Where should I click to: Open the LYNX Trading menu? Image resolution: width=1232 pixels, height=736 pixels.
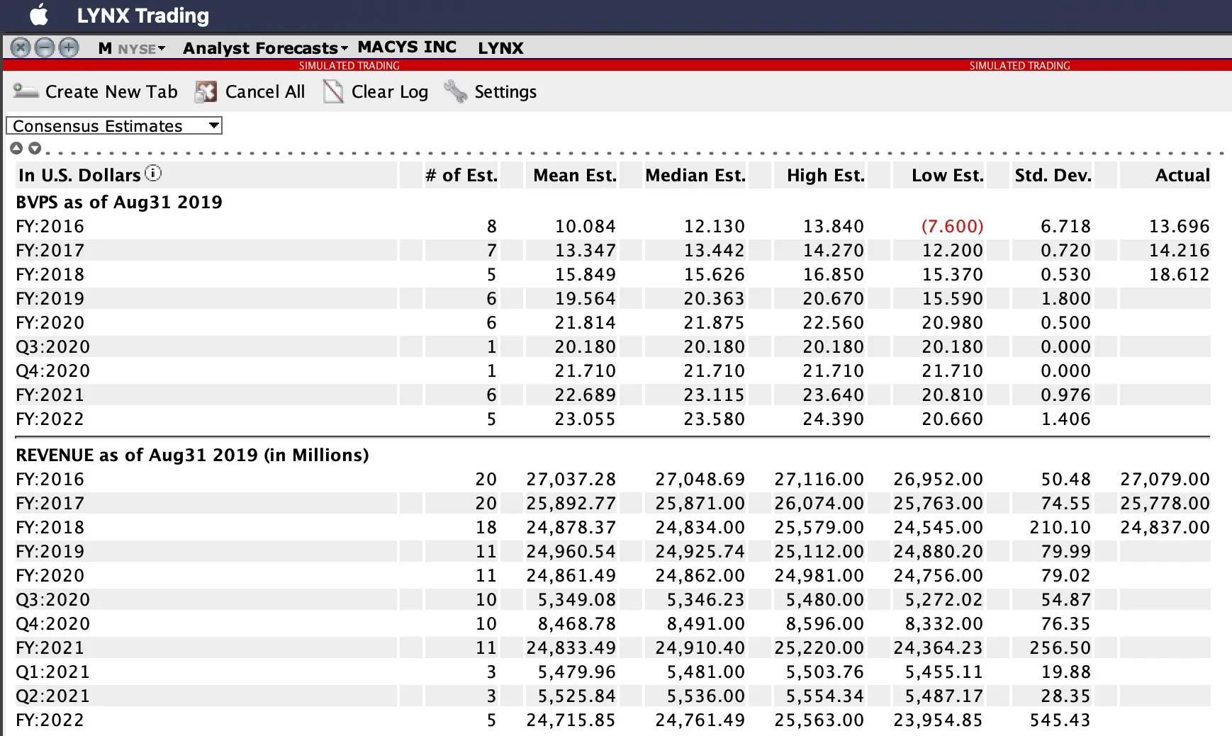pos(142,16)
